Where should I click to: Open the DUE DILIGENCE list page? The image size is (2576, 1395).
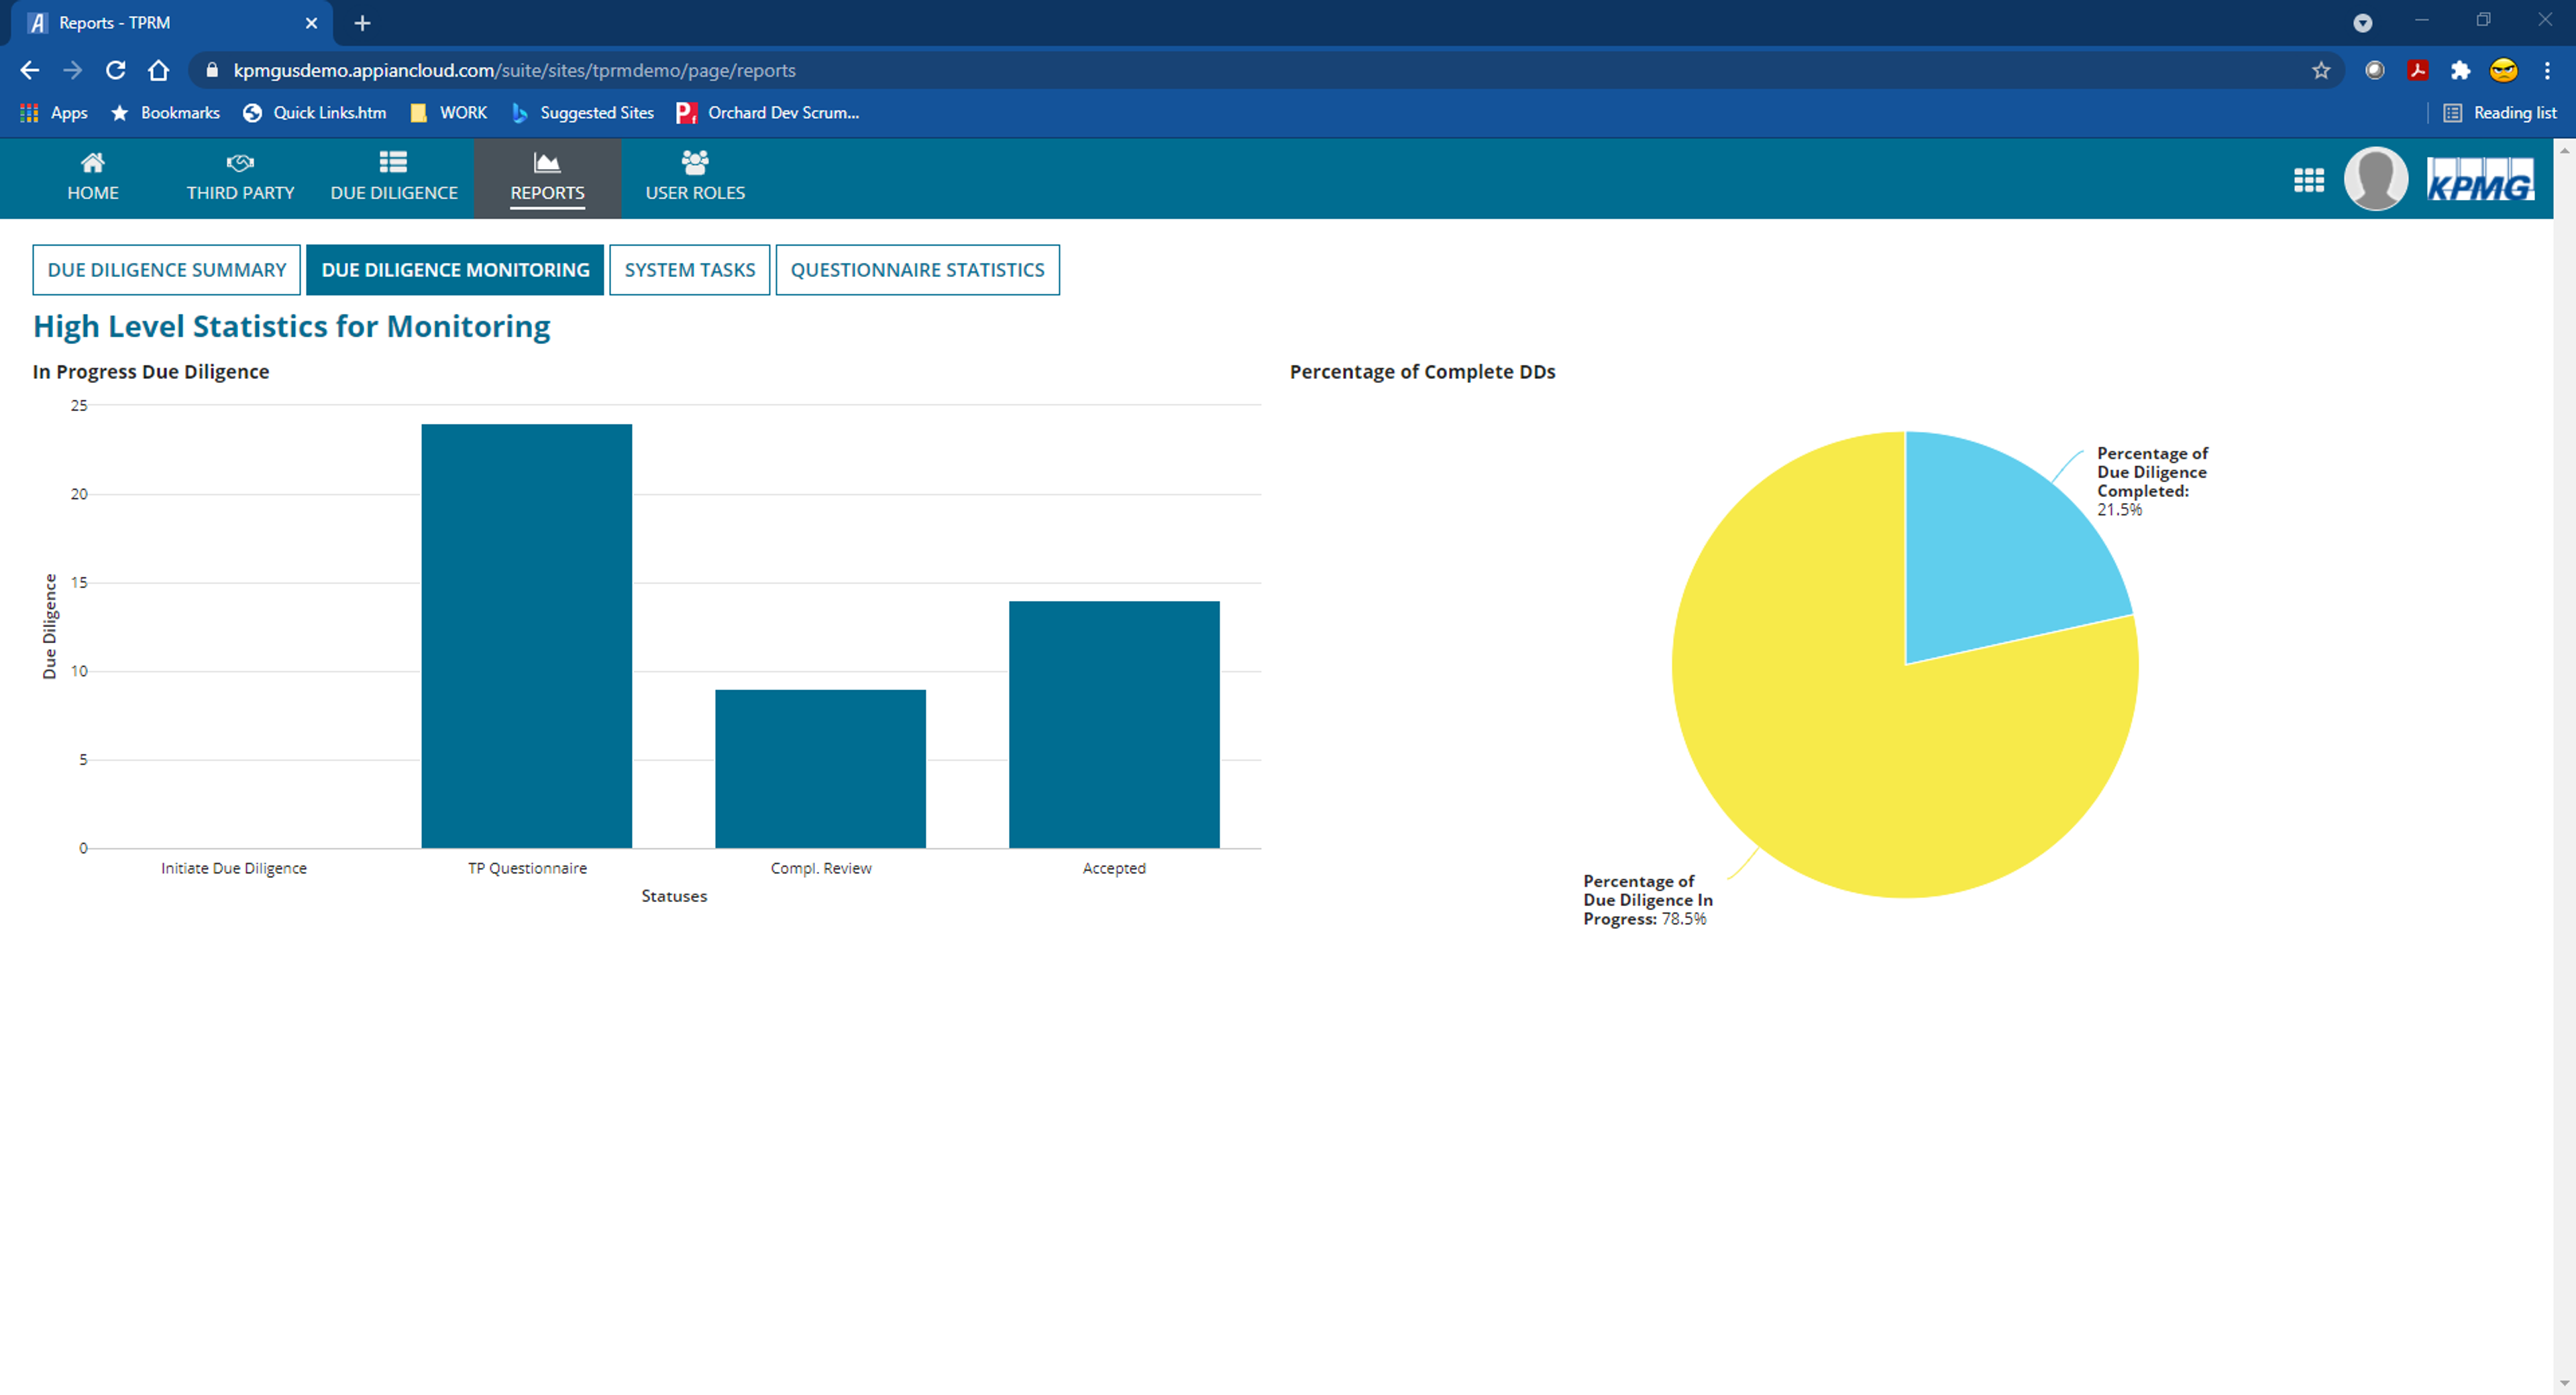[394, 178]
